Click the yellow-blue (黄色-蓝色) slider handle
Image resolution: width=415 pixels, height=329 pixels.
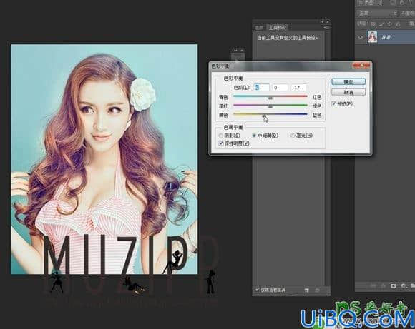point(264,116)
